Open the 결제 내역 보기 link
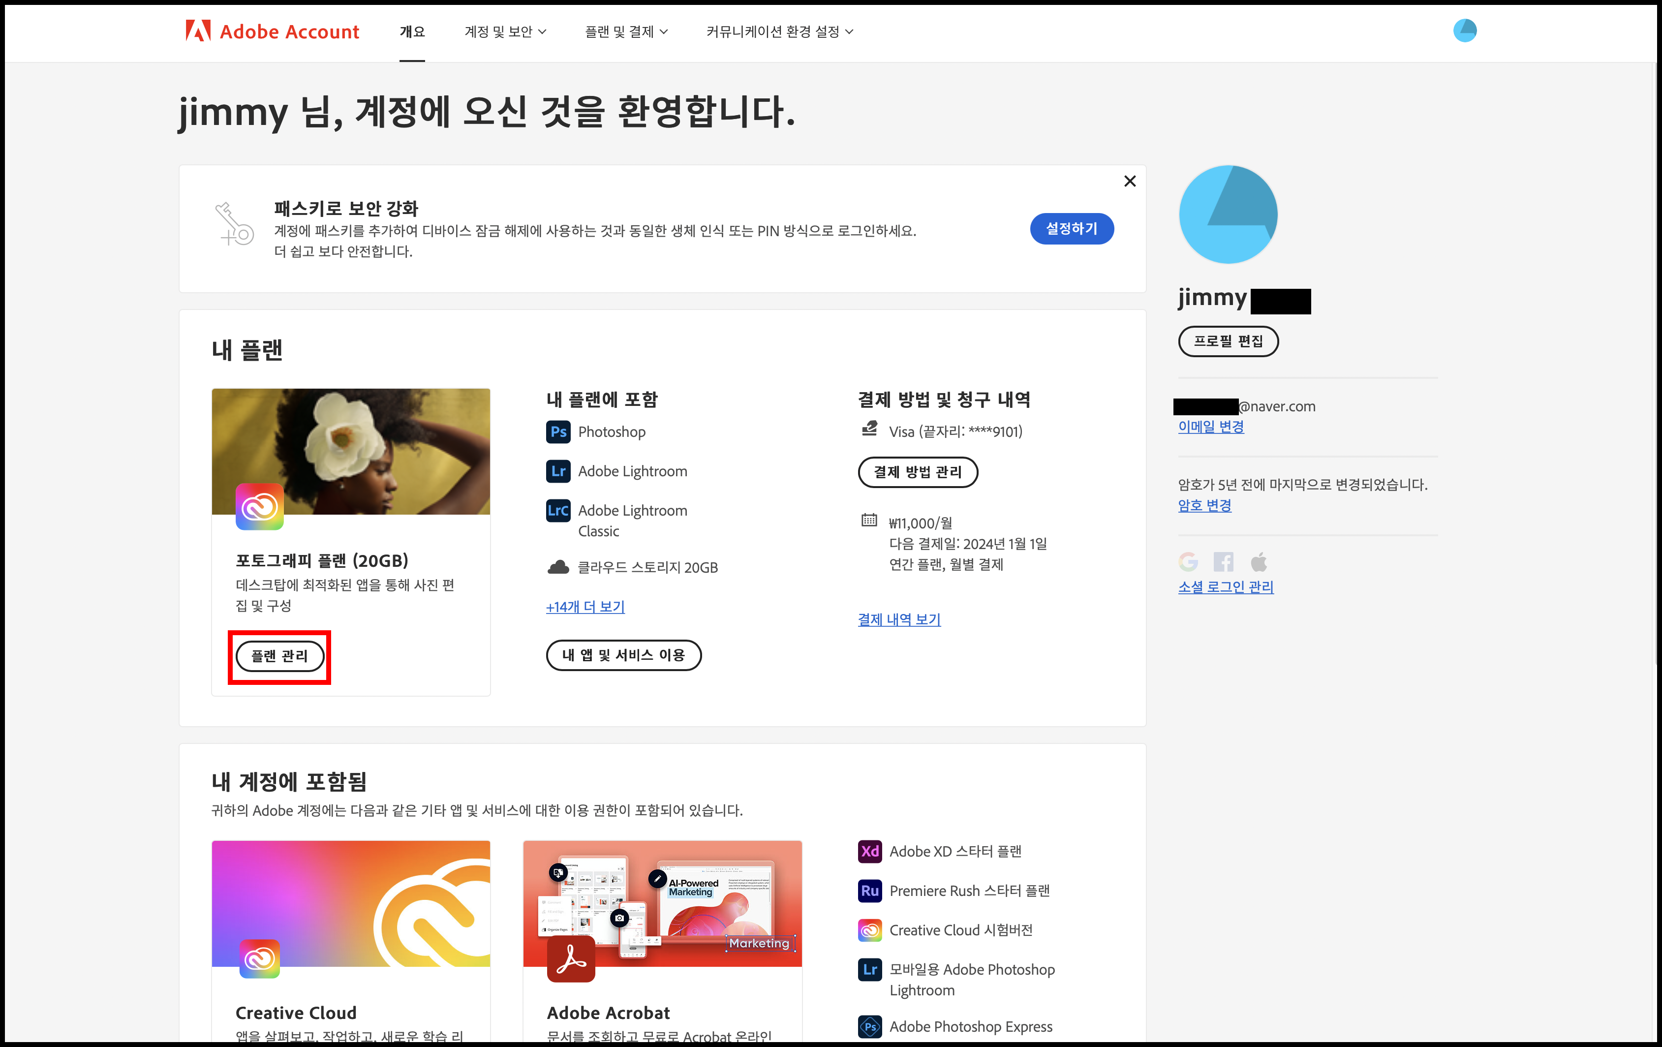 [x=898, y=620]
